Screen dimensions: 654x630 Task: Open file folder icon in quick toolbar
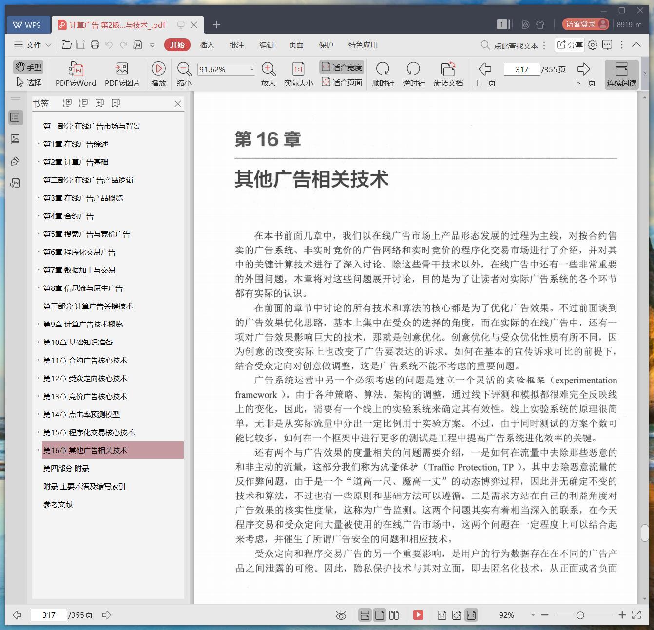67,45
